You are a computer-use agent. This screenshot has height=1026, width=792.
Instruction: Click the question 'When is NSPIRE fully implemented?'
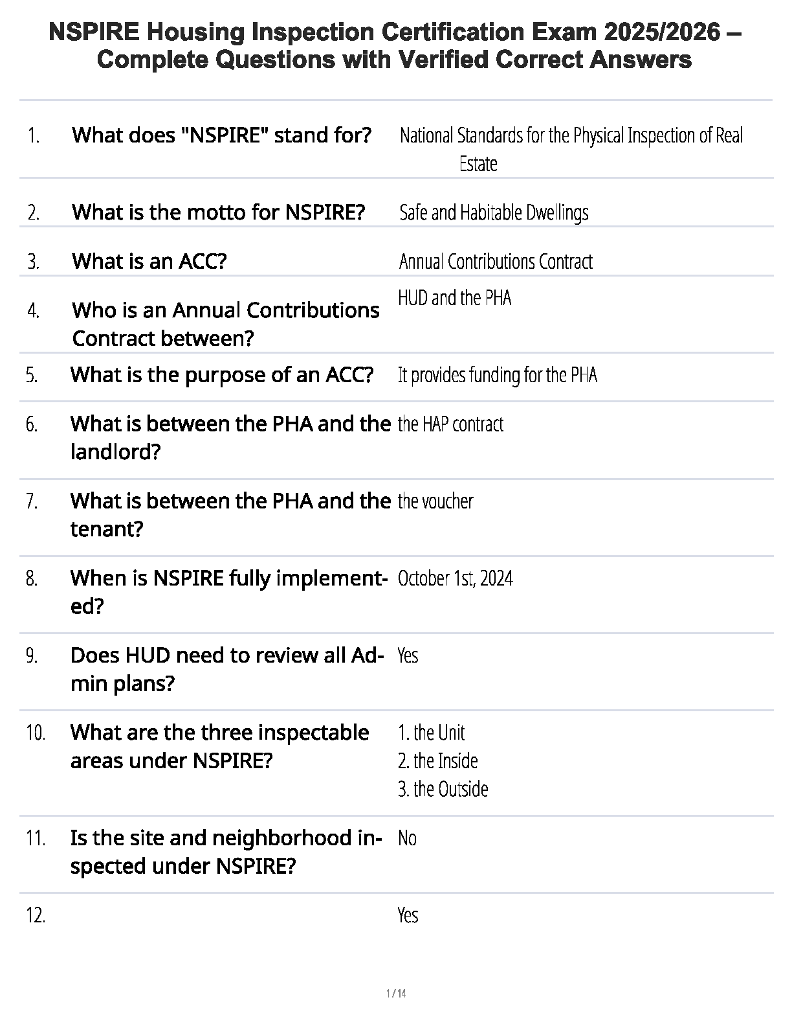pos(228,591)
